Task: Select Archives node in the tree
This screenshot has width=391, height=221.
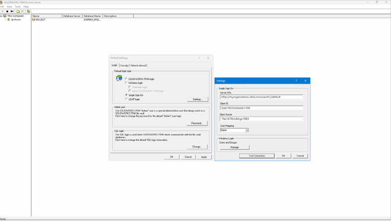Action: pos(16,20)
